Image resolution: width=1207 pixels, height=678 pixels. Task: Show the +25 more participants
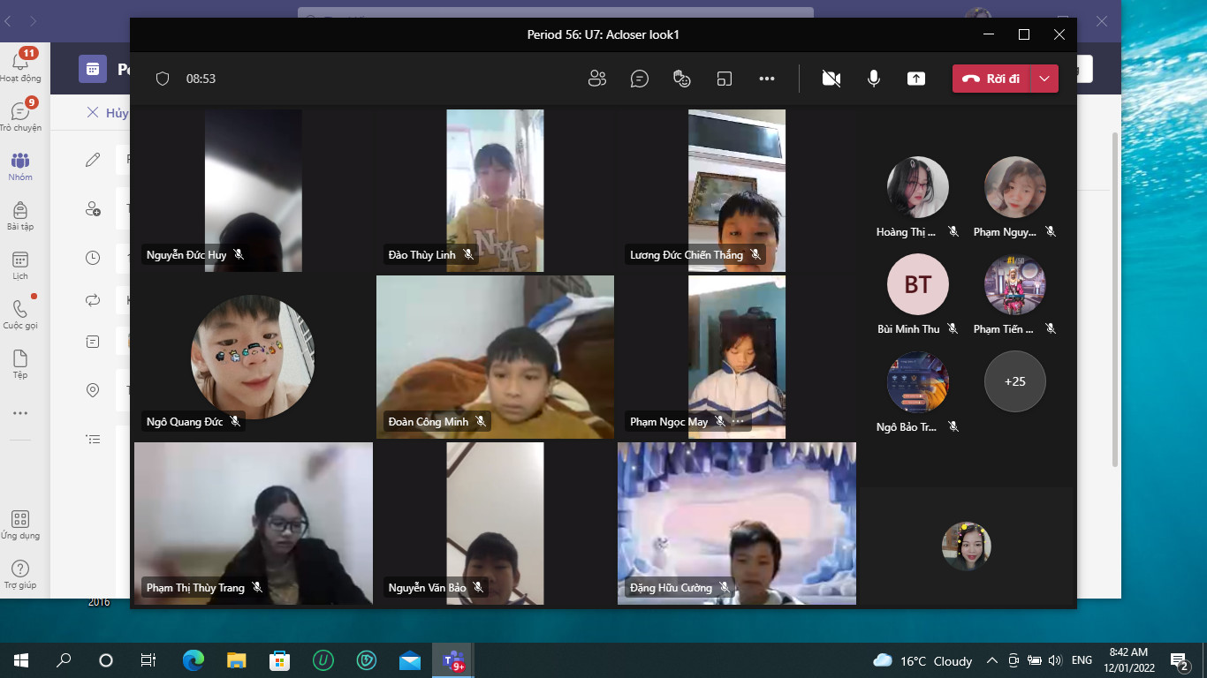(1014, 381)
